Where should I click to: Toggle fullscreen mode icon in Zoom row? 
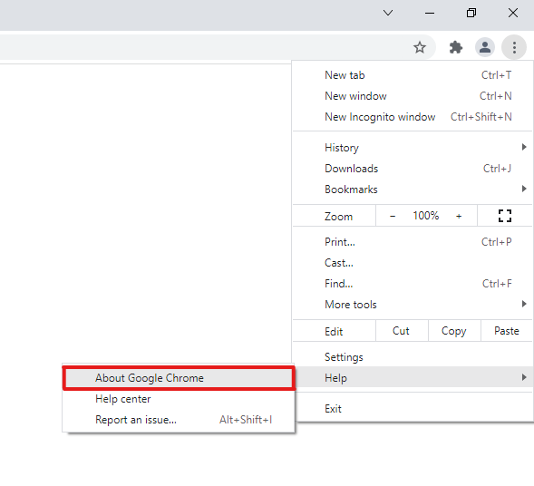pyautogui.click(x=505, y=216)
